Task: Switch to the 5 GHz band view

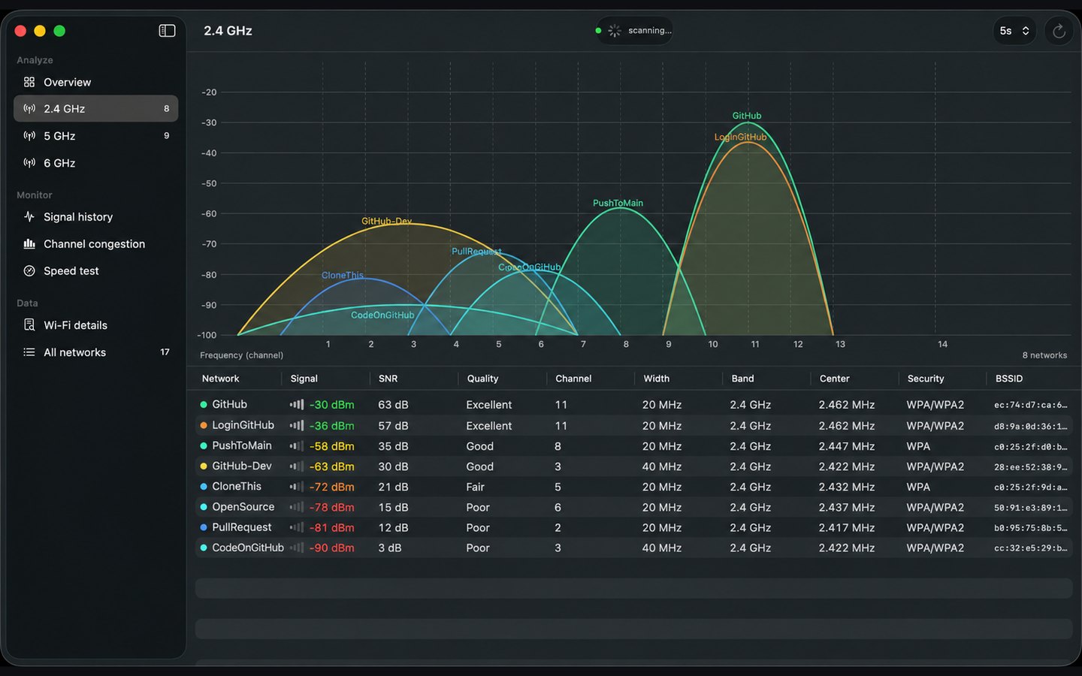Action: 96,136
